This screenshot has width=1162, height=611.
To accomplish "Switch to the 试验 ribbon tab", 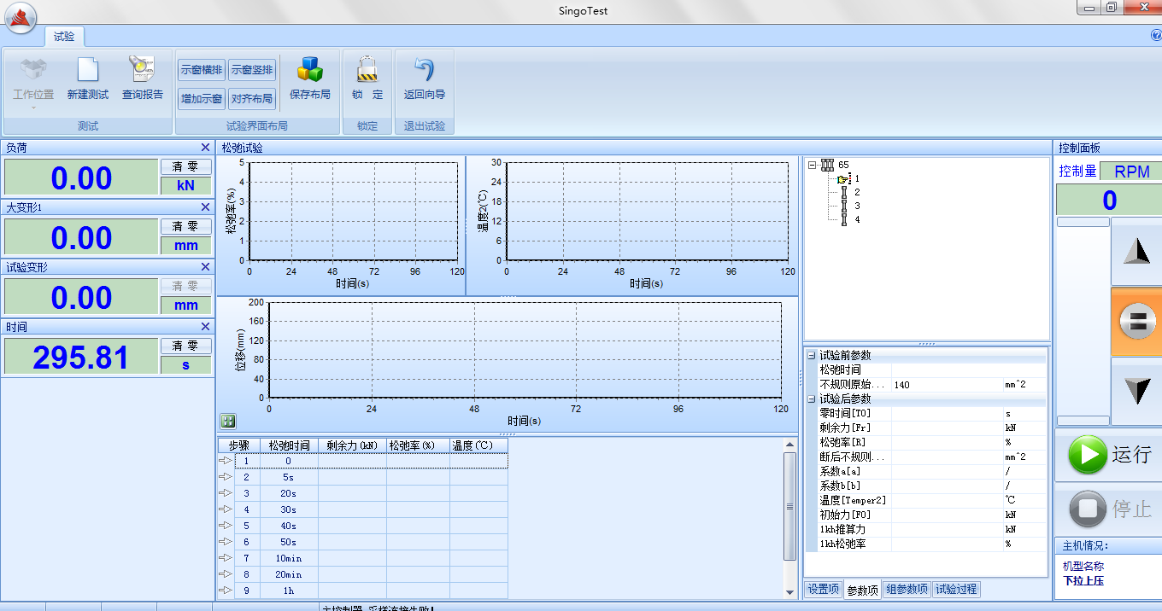I will [64, 36].
